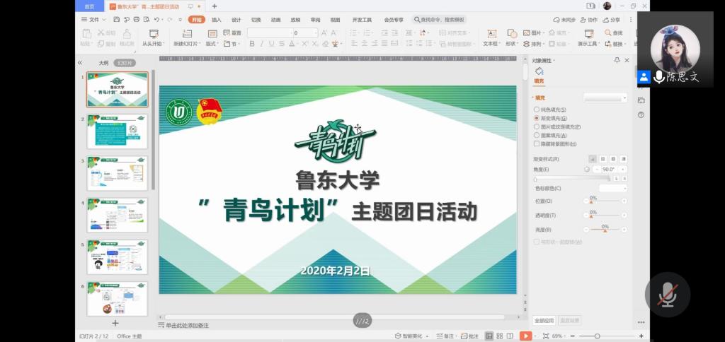725x342 pixels.
Task: Click the 未同步 sync status button
Action: (564, 20)
